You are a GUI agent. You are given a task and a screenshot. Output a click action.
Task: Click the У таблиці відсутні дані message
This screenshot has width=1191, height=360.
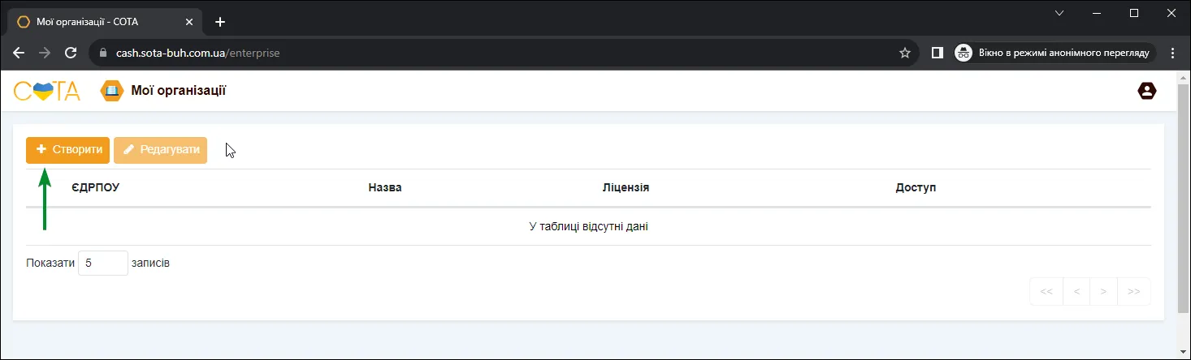(588, 227)
